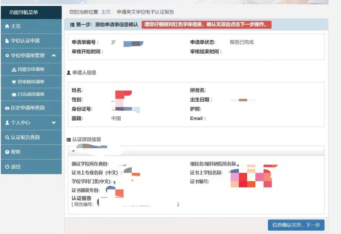
Task: Click the red 请您仔细核对红色字体信息 notice label
Action: (x=206, y=24)
